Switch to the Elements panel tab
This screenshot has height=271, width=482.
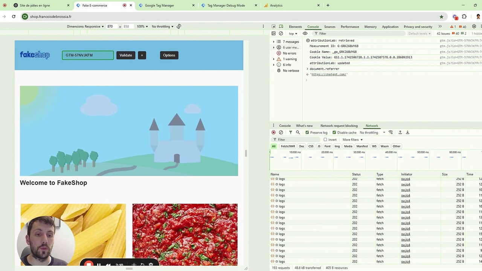coord(295,27)
